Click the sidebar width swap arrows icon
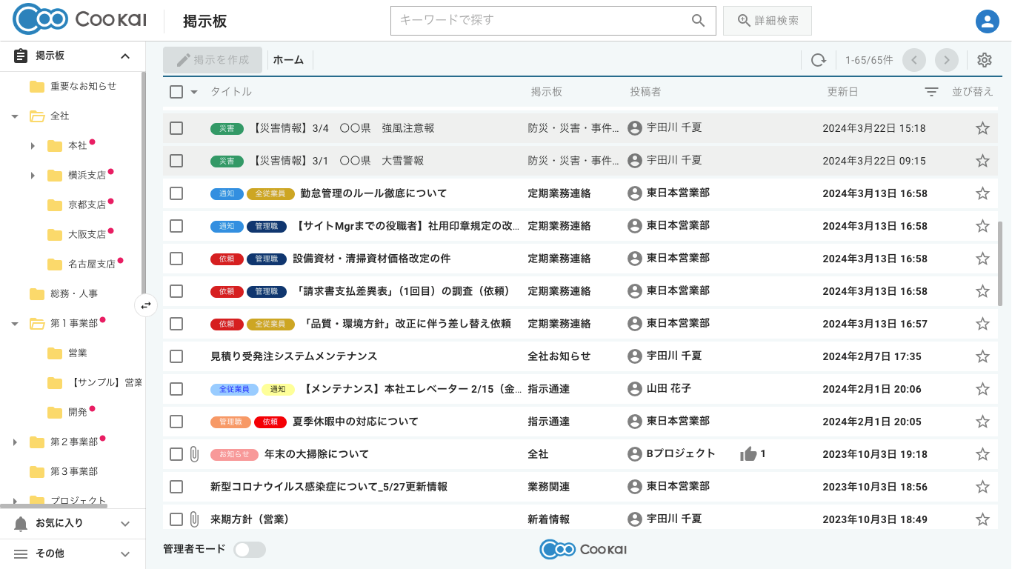 pyautogui.click(x=146, y=305)
